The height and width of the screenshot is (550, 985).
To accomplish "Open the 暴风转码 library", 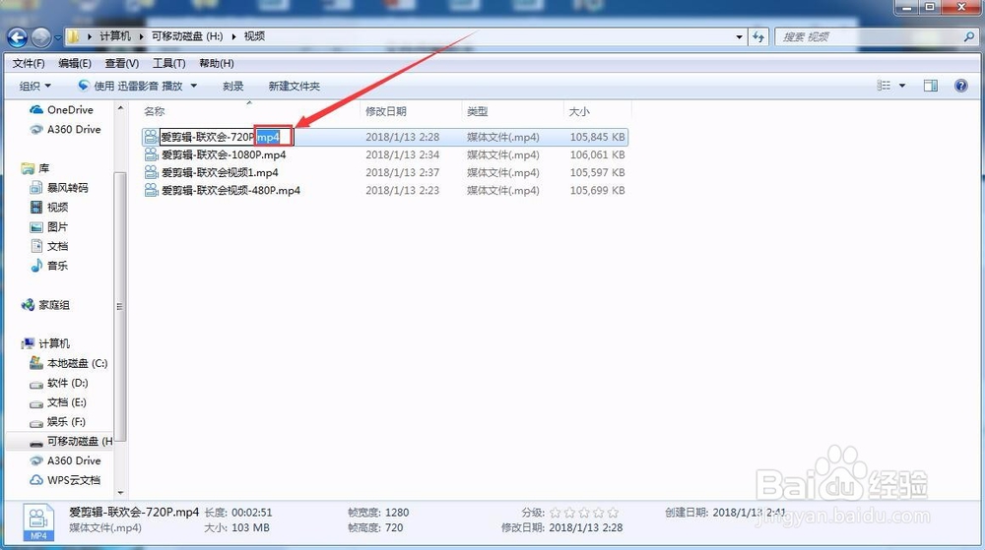I will click(59, 188).
